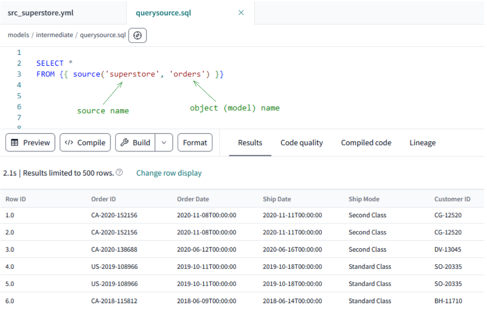Select the cell with order CA-2020-138688
The height and width of the screenshot is (312, 487).
coord(114,250)
